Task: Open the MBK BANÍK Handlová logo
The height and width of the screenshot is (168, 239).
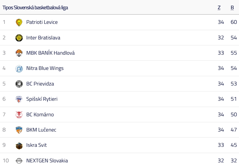Action: [19, 53]
